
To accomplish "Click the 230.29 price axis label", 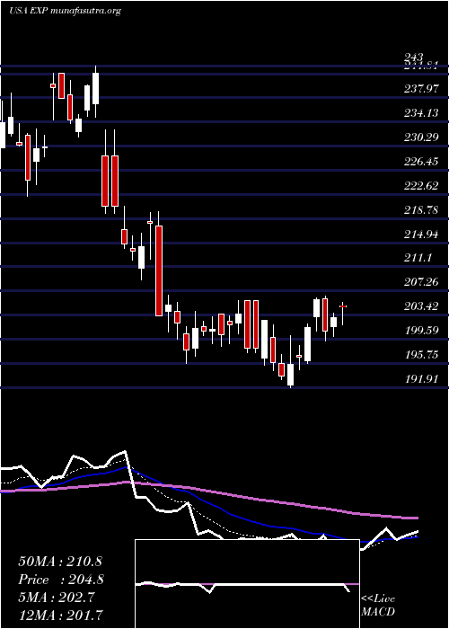I will tap(421, 137).
